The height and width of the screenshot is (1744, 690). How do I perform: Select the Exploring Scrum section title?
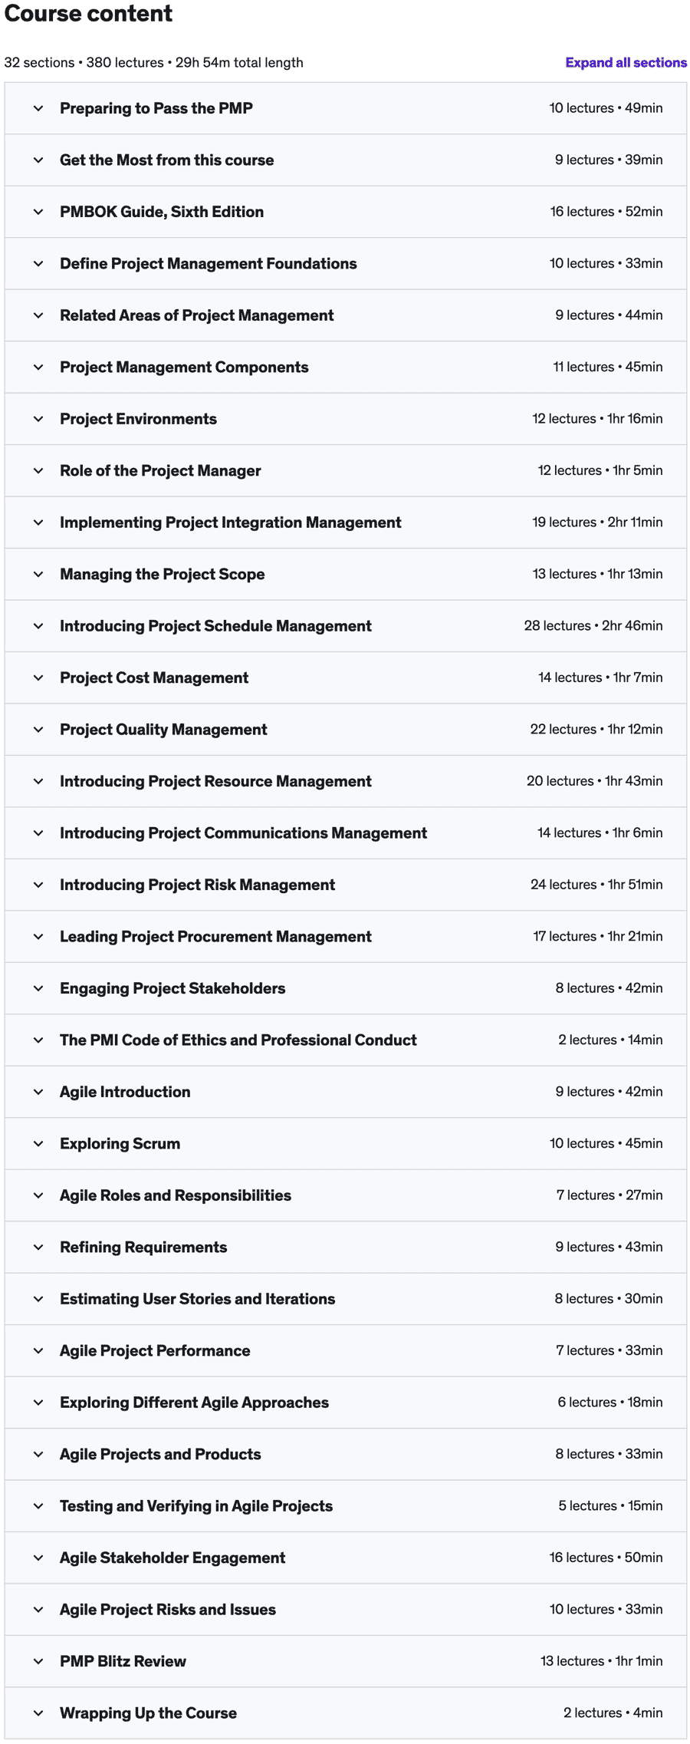pyautogui.click(x=120, y=1144)
